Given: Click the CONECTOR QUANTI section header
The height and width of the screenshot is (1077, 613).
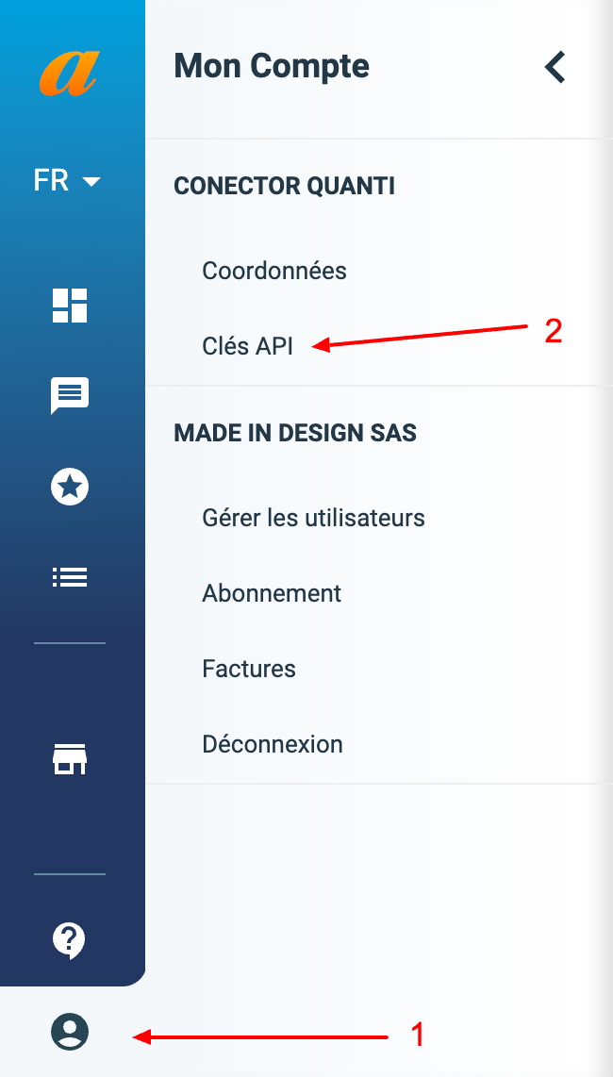Looking at the screenshot, I should (x=284, y=186).
